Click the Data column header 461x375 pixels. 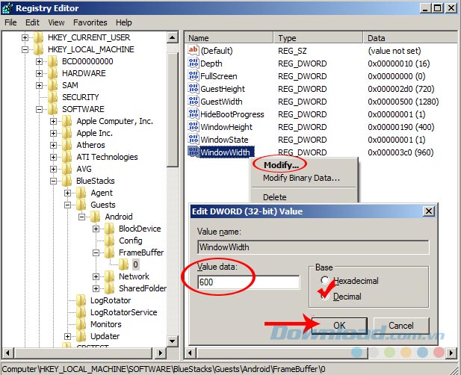(x=376, y=37)
